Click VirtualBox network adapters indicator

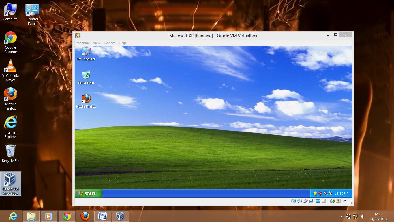(x=312, y=201)
